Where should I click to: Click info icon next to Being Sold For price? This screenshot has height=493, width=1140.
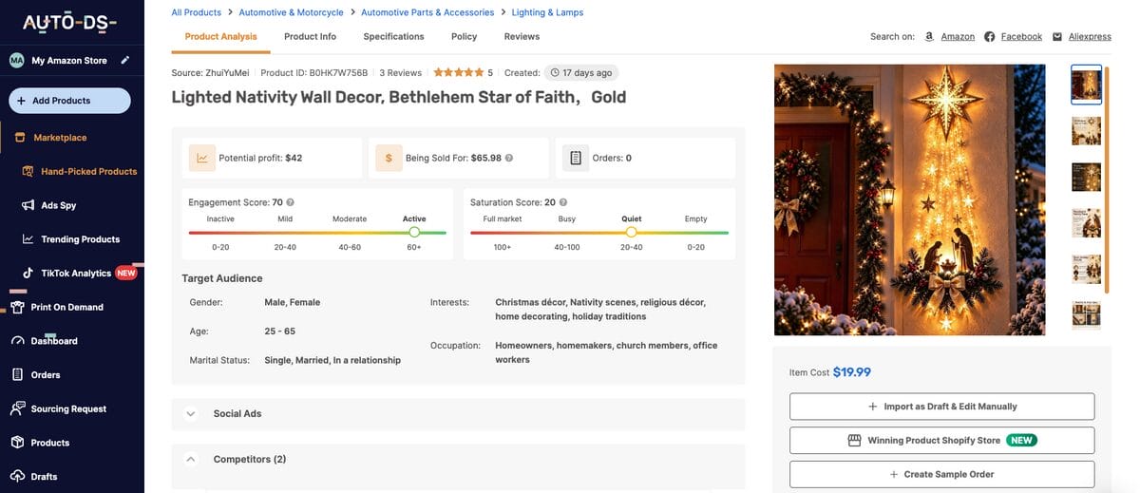509,158
